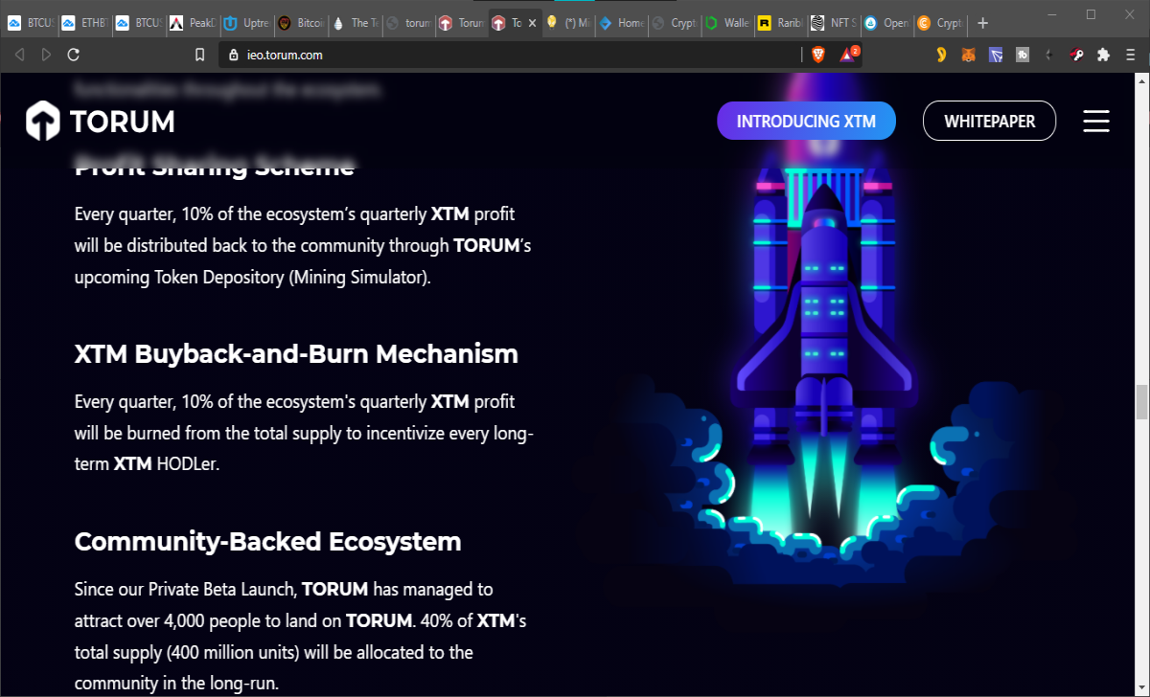The height and width of the screenshot is (697, 1150).
Task: Click the 'Profit Sharing Scheme' heading
Action: (x=215, y=166)
